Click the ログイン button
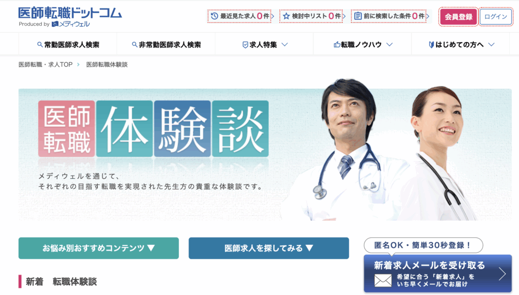The image size is (519, 295). (496, 17)
